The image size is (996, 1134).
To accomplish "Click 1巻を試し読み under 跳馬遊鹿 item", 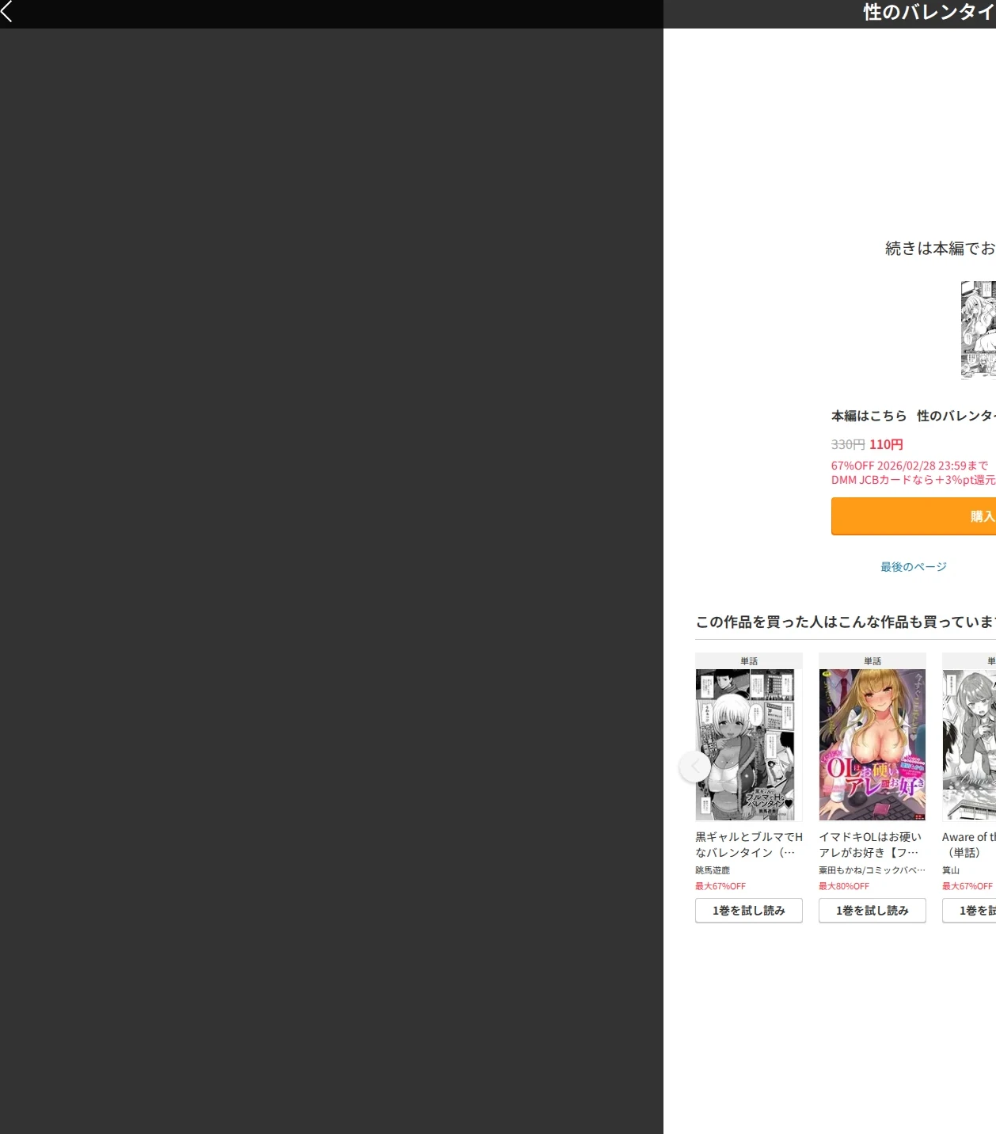I will pos(749,911).
